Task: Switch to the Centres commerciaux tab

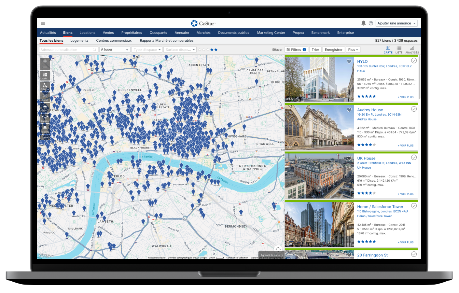Action: pyautogui.click(x=114, y=41)
